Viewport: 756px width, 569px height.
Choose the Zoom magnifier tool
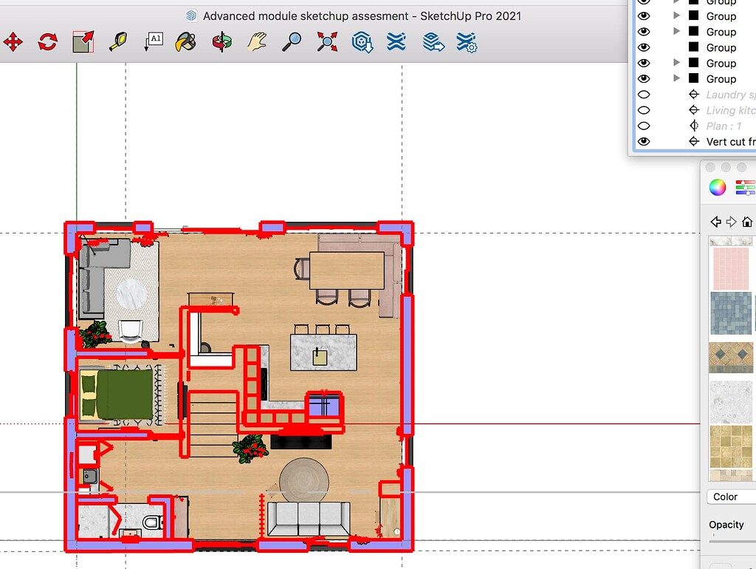(x=292, y=42)
